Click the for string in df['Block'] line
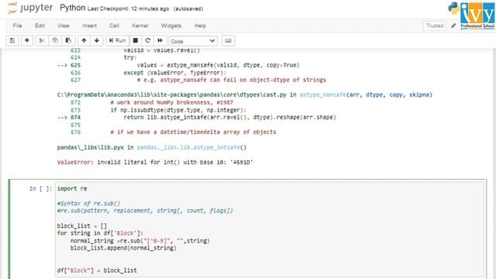This screenshot has width=496, height=279. point(100,233)
